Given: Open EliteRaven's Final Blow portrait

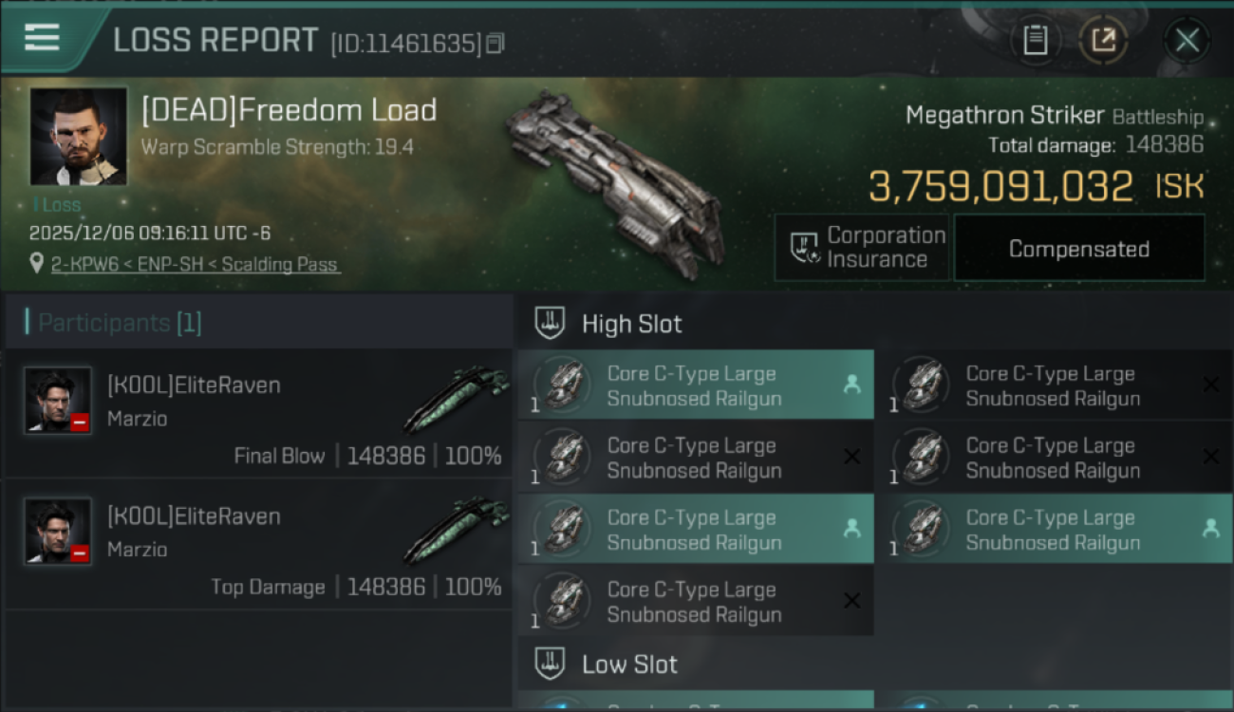Looking at the screenshot, I should coord(58,400).
